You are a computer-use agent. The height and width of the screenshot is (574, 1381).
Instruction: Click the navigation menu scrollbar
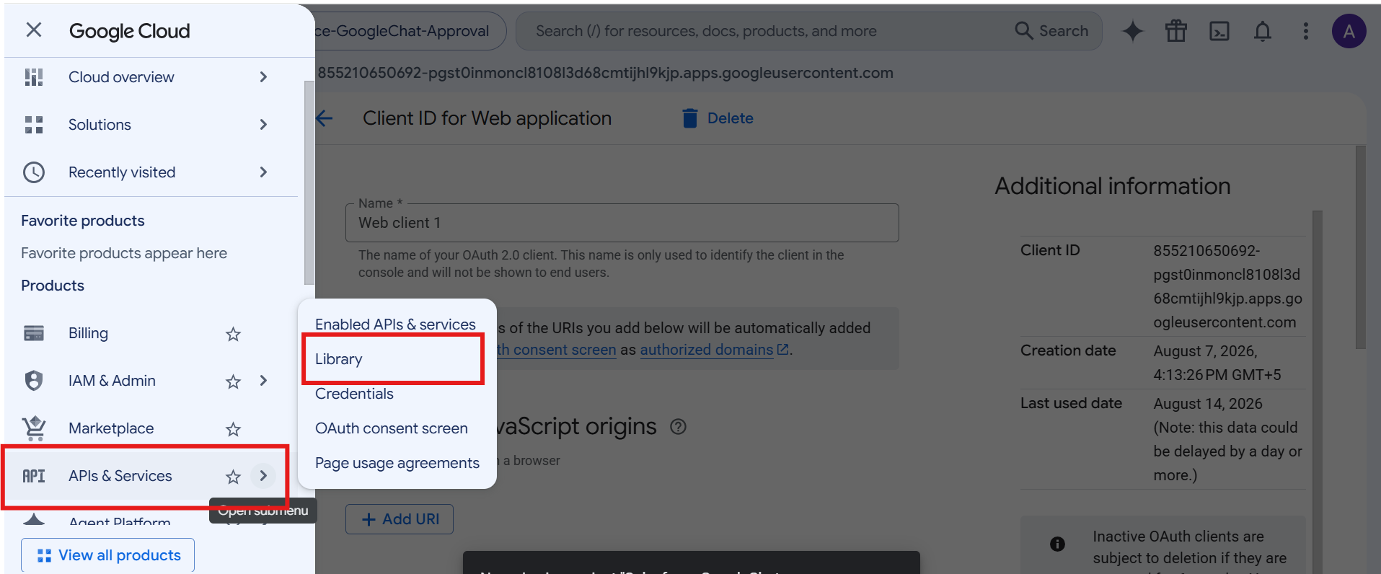[x=309, y=183]
